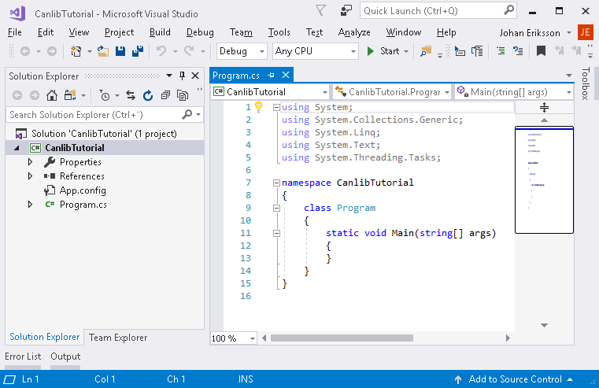This screenshot has height=388, width=599.
Task: Click the code map minimap viewport
Action: (x=544, y=179)
